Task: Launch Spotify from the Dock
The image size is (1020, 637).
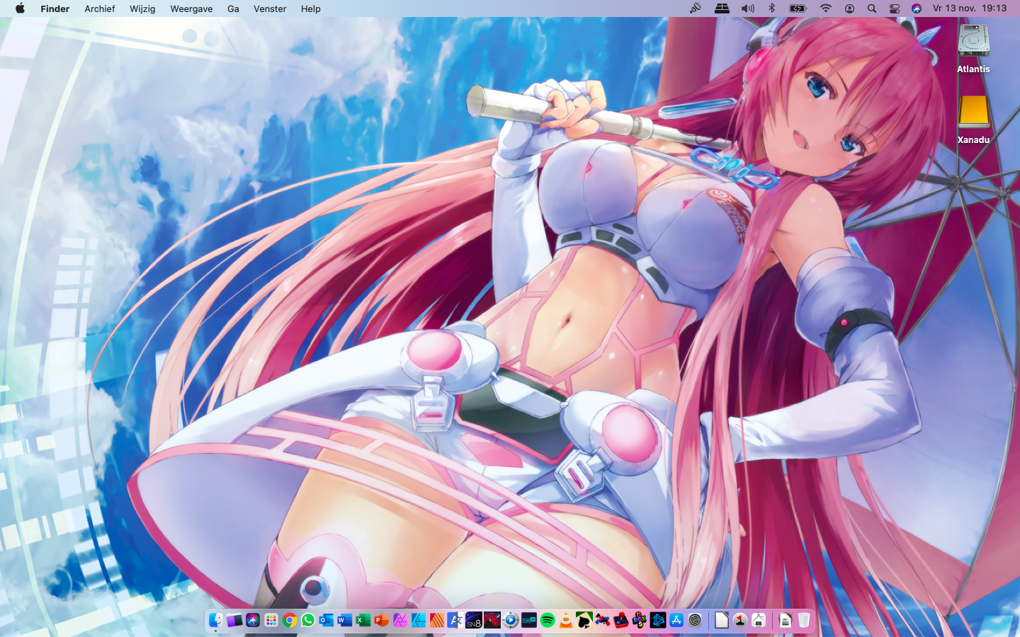Action: (548, 621)
